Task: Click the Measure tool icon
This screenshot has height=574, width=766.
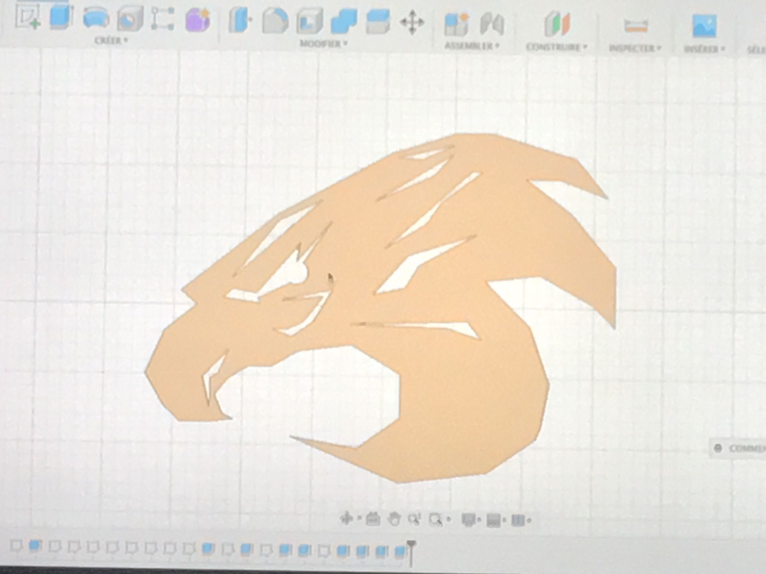Action: pyautogui.click(x=636, y=26)
